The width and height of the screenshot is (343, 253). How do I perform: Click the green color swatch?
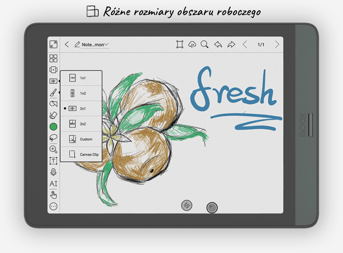click(x=54, y=127)
